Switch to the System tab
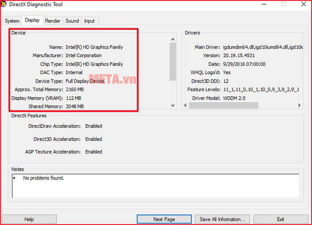This screenshot has width=312, height=225. pyautogui.click(x=12, y=21)
